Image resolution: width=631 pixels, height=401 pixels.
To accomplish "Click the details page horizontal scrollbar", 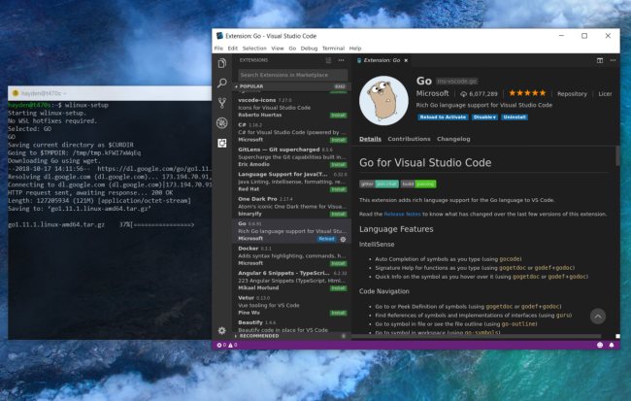I will [476, 336].
